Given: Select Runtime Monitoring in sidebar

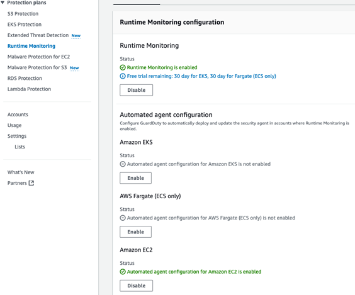Looking at the screenshot, I should tap(31, 46).
